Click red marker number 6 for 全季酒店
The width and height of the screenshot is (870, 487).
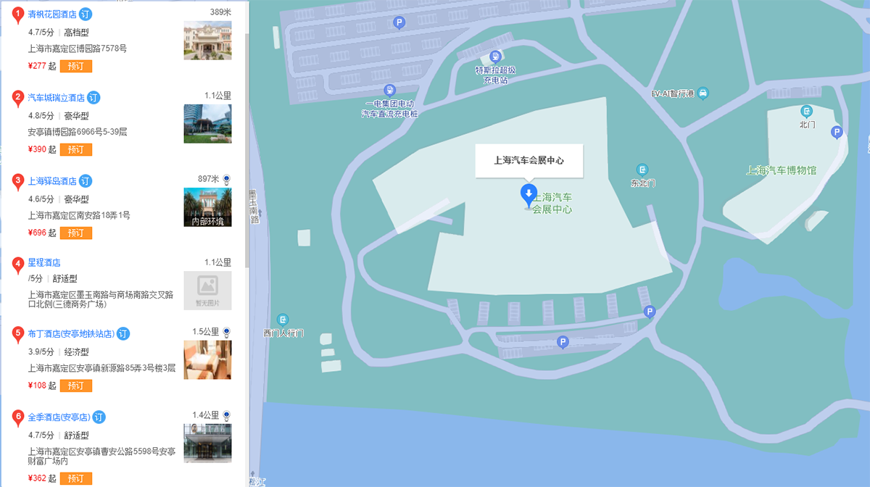(17, 418)
